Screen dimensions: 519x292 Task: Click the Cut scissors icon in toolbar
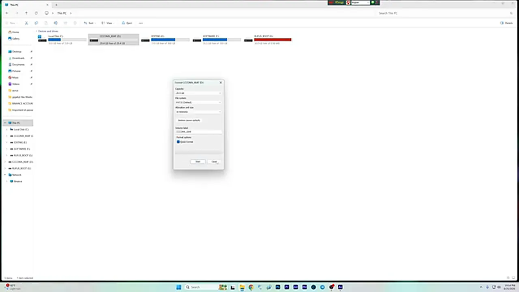coord(26,23)
